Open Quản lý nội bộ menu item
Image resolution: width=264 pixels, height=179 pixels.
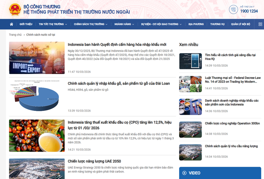(x=241, y=24)
